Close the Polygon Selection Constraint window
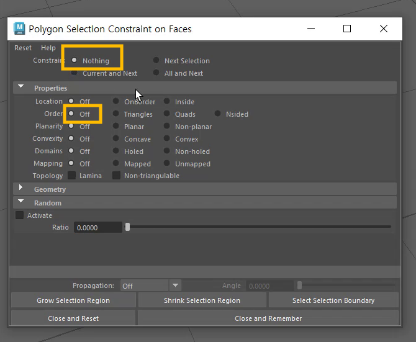 (384, 29)
